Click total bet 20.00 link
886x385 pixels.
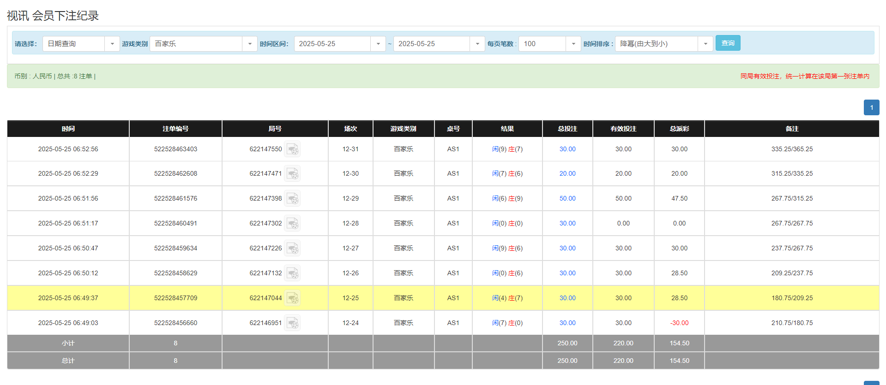[567, 174]
